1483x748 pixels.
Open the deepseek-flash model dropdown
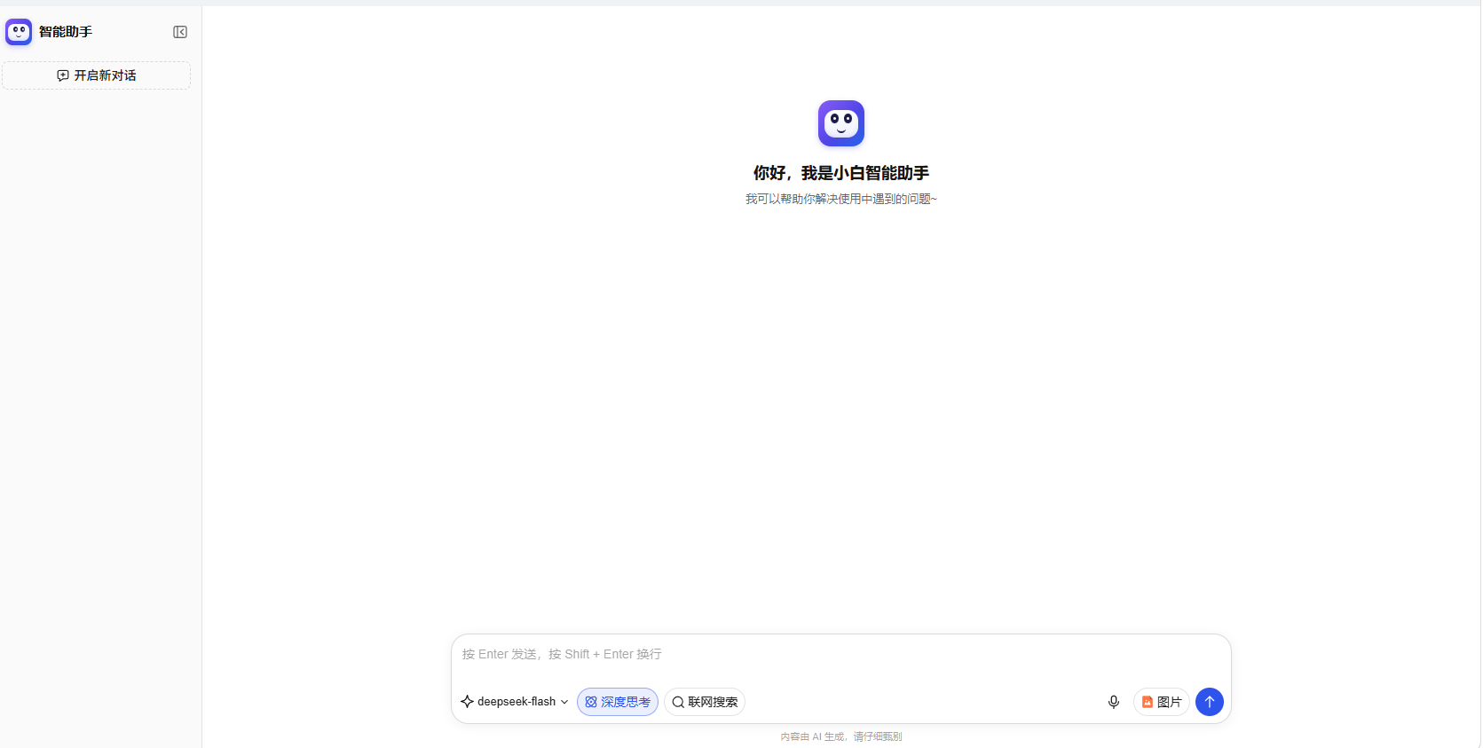(x=515, y=702)
